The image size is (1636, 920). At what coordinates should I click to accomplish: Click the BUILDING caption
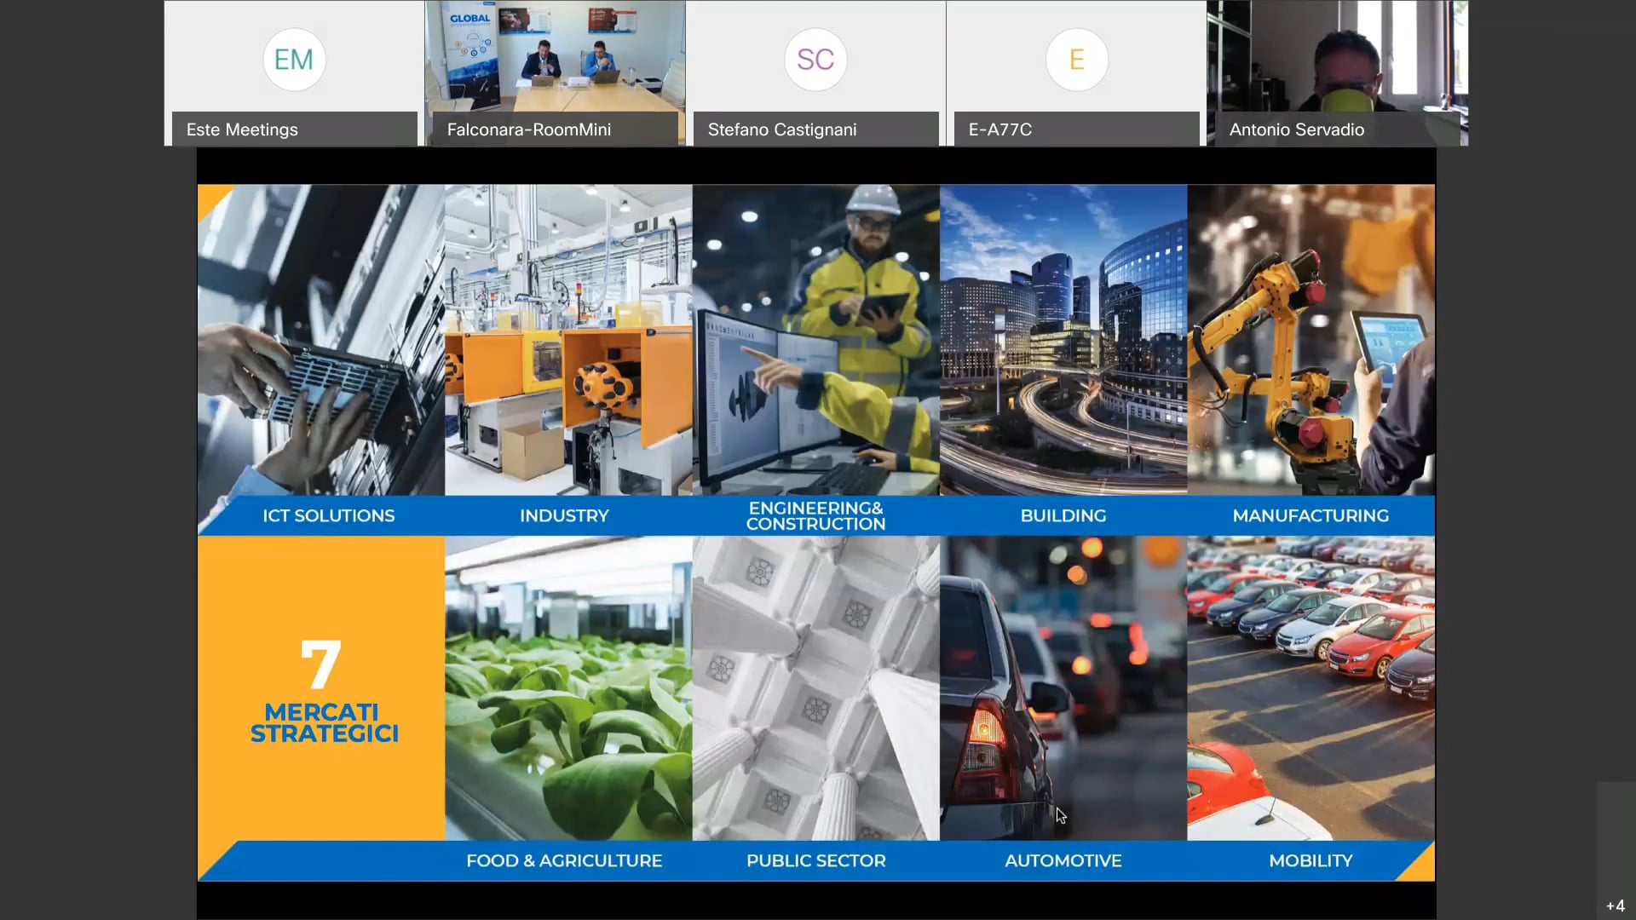tap(1063, 515)
